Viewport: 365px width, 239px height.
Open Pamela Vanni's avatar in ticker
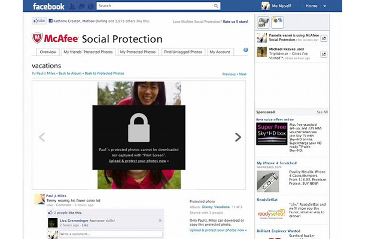(262, 38)
